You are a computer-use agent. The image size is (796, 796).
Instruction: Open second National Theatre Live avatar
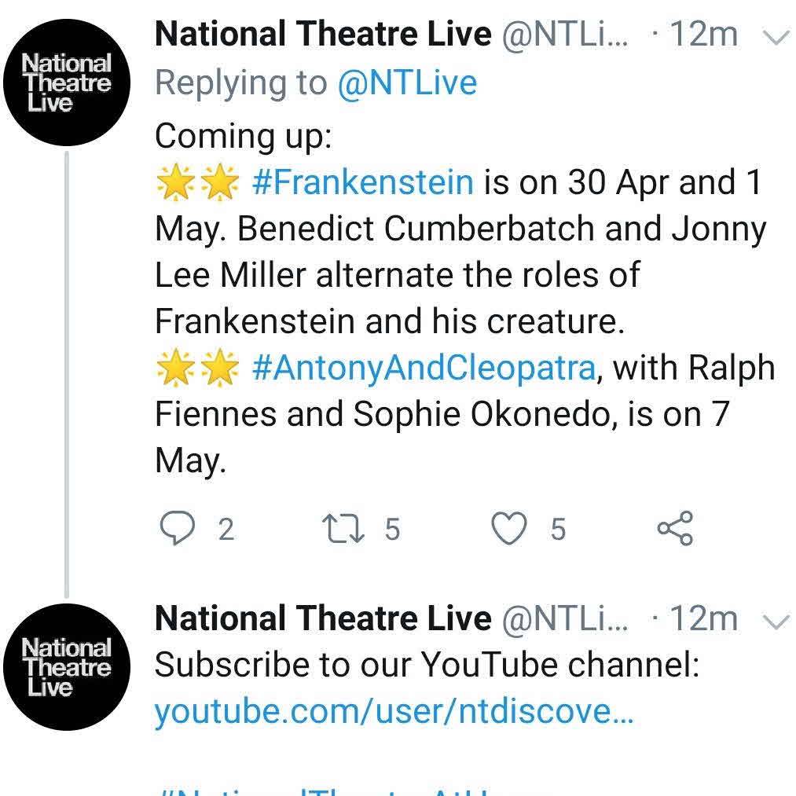click(67, 667)
